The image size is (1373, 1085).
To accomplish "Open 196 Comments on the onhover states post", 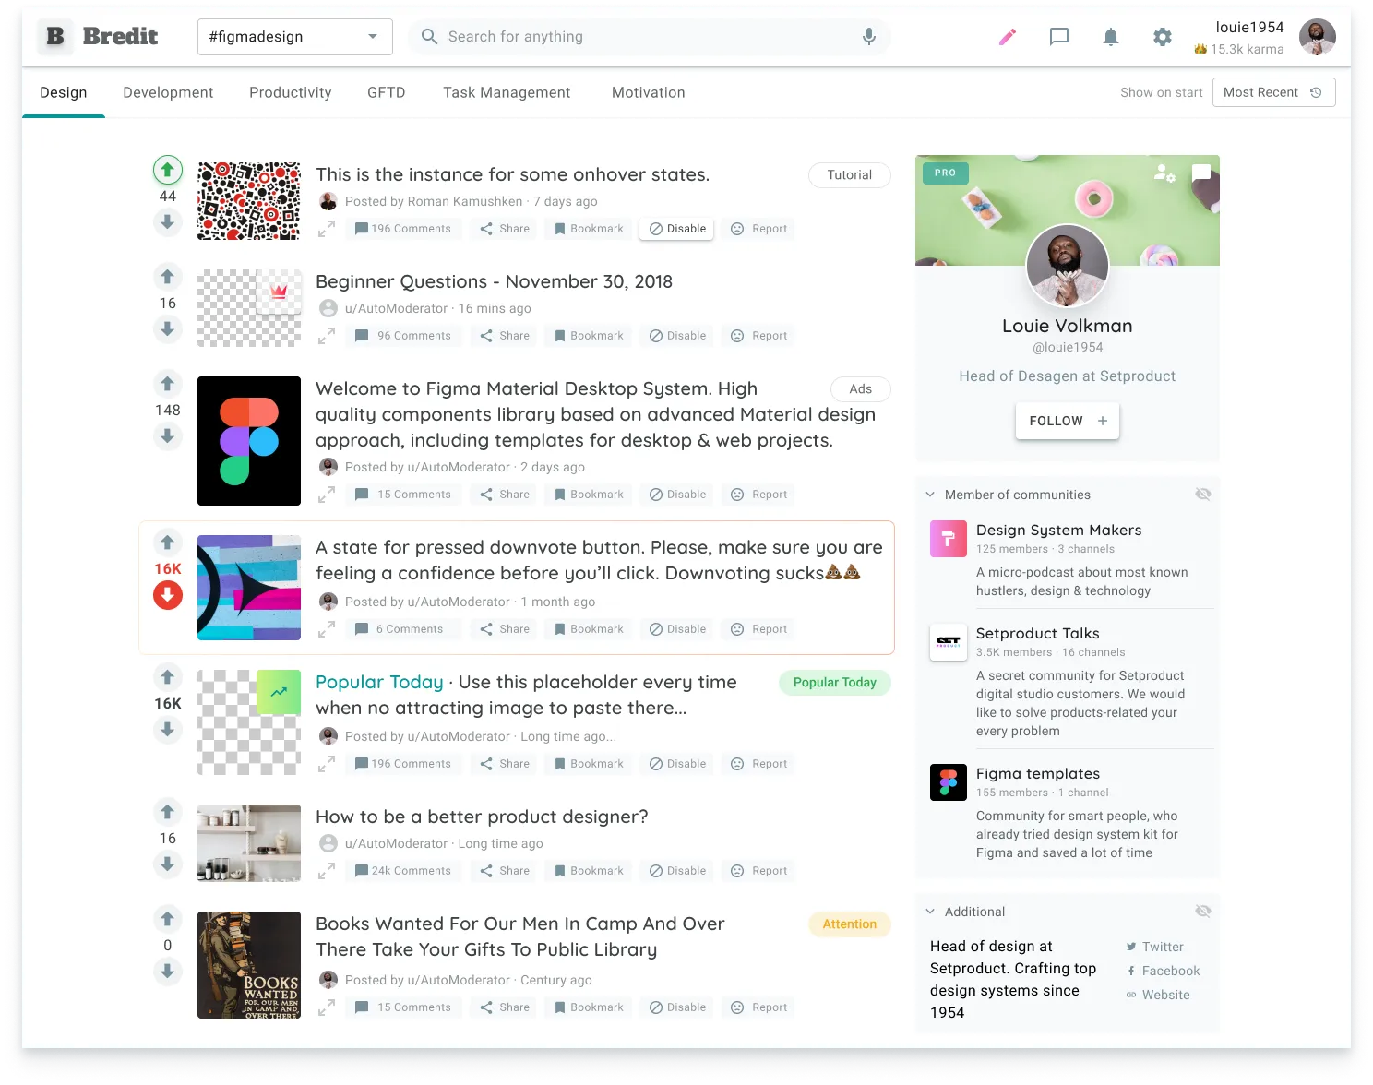I will pyautogui.click(x=403, y=228).
